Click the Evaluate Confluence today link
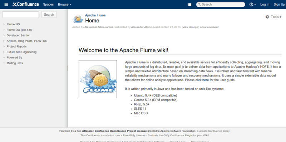 (213, 131)
